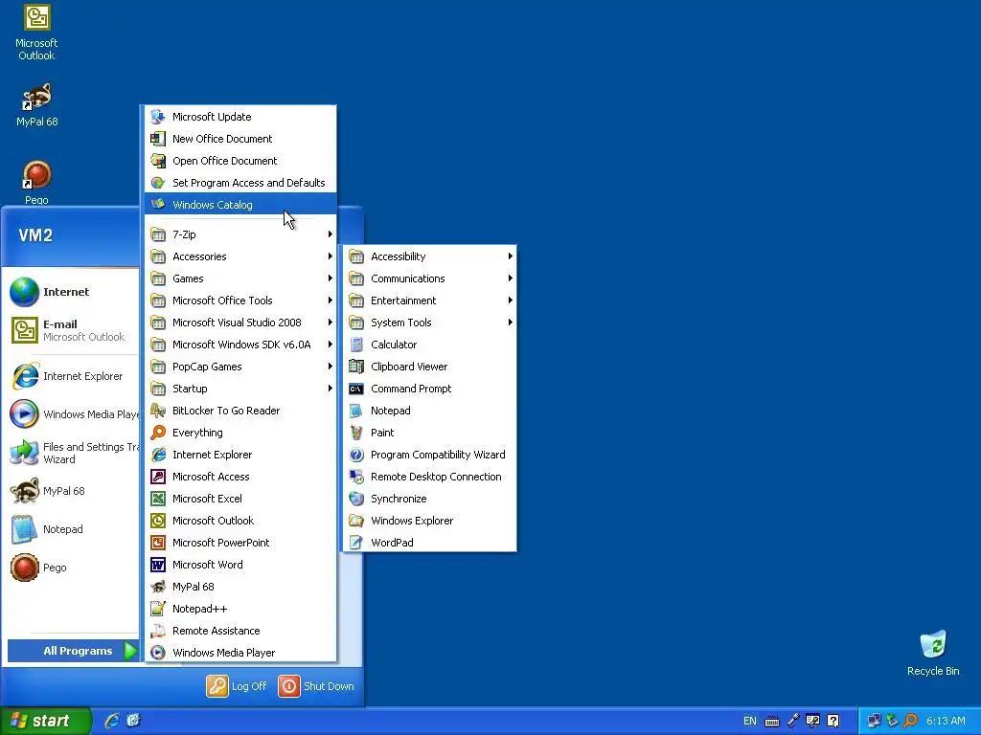Open Command Prompt in Accessories
This screenshot has width=981, height=735.
coord(429,389)
